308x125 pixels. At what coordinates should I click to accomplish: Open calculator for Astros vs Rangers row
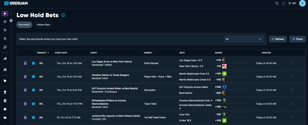pos(25,77)
